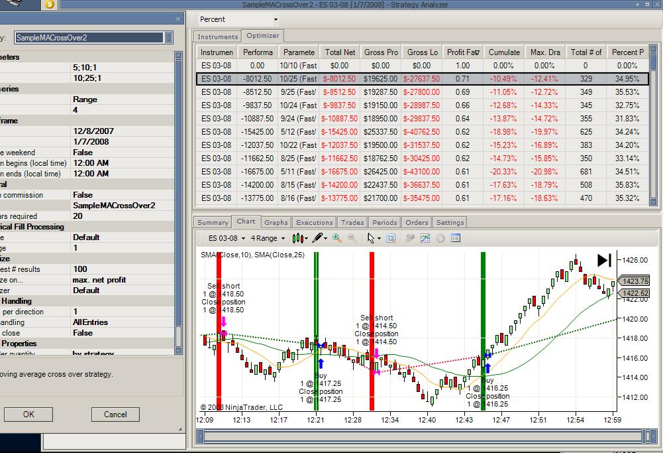Select the row with $0.00 total net
This screenshot has width=663, height=453.
(x=423, y=66)
